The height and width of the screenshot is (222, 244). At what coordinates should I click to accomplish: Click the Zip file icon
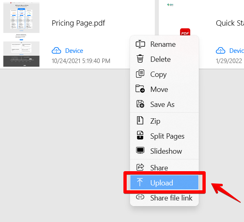(x=140, y=120)
